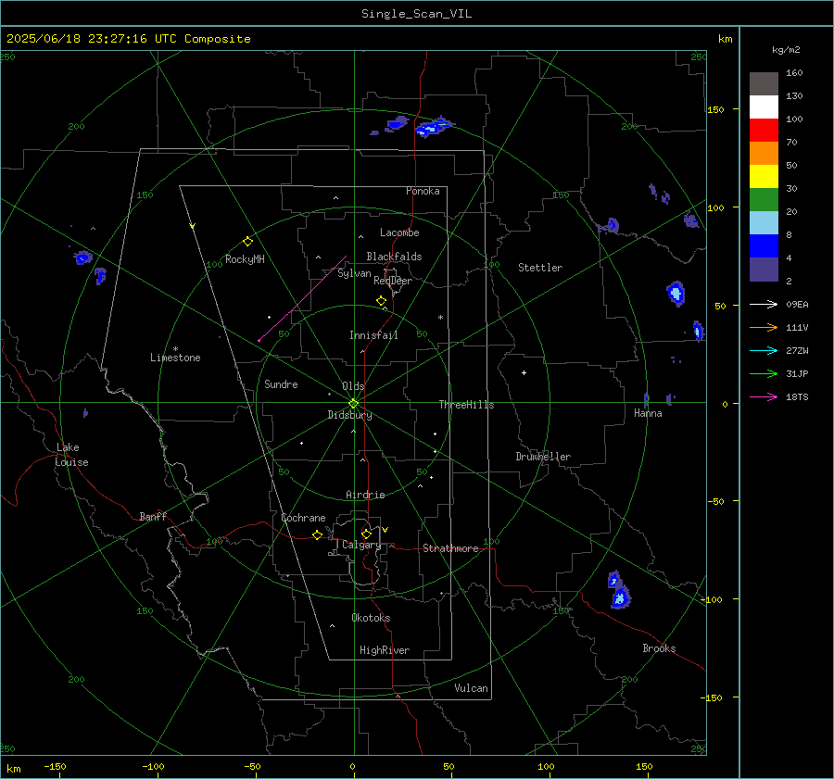Select the yellow diamond marker beside RockyMH
The image size is (834, 779).
pyautogui.click(x=247, y=242)
